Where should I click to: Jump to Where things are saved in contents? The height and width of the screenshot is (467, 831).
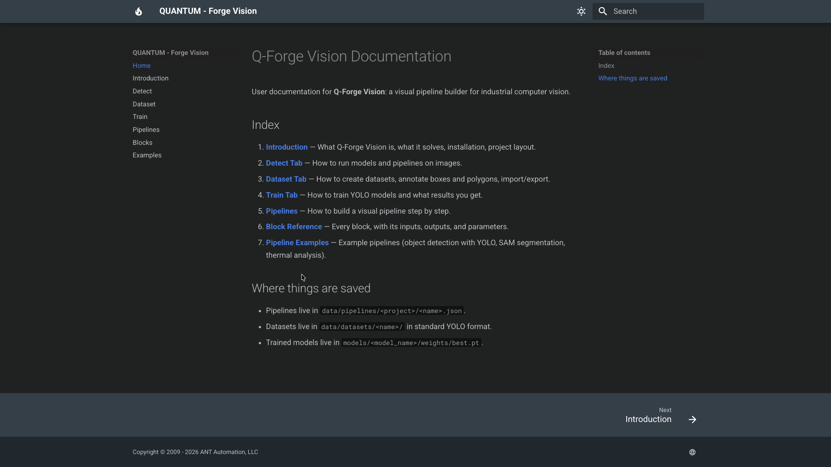[x=633, y=78]
